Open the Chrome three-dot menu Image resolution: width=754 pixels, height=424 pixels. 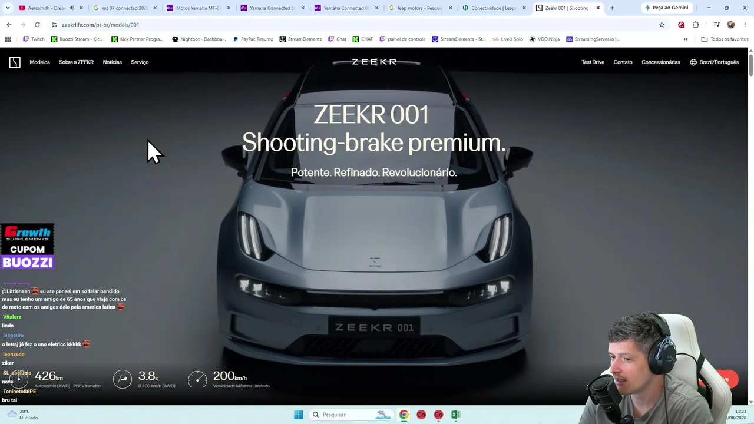pos(745,25)
